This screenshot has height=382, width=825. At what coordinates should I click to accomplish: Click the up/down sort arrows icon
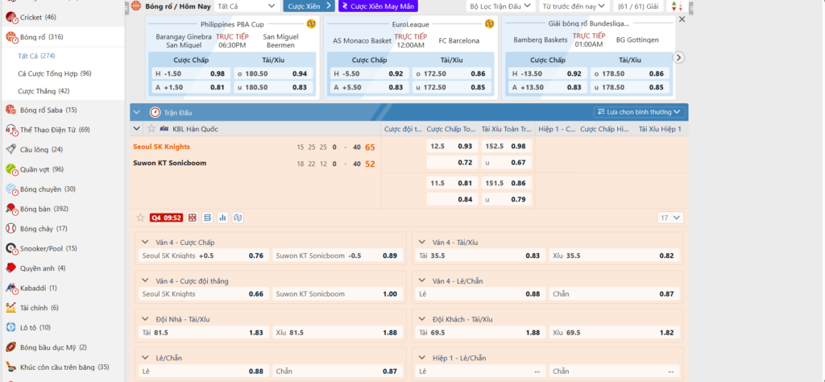click(676, 6)
